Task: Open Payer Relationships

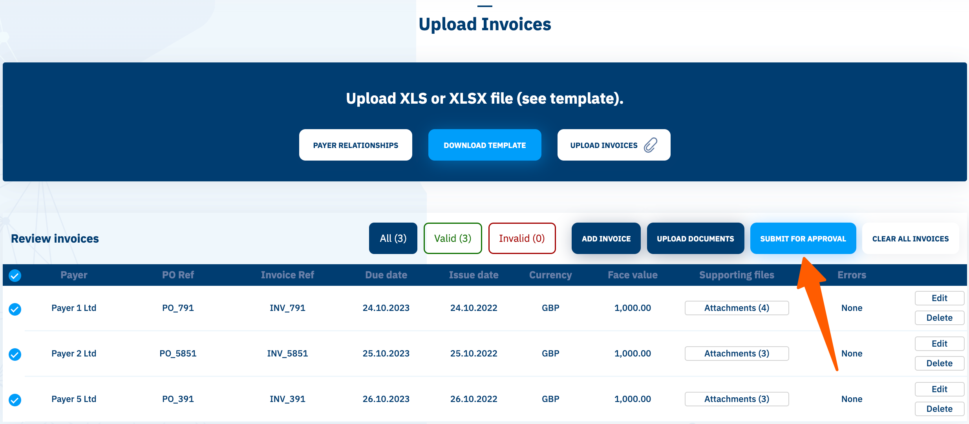Action: [356, 145]
